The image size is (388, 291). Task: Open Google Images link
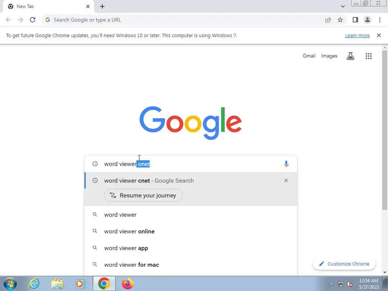[329, 56]
